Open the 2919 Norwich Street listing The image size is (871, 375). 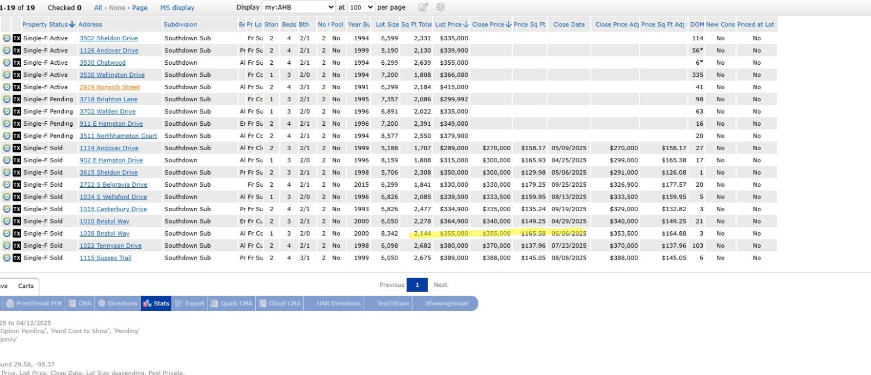[109, 87]
